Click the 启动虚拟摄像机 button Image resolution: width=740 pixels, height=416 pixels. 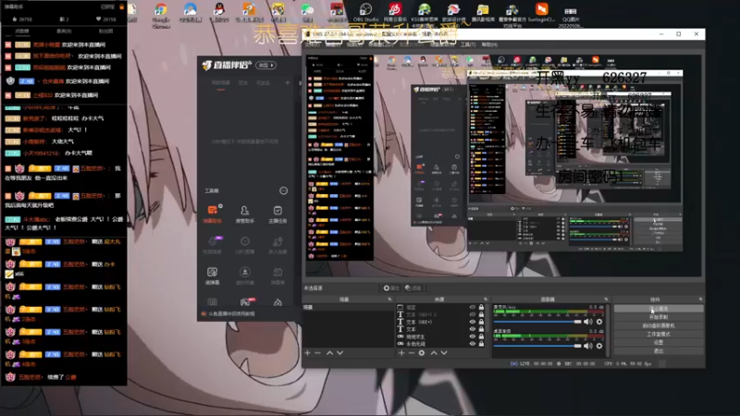659,325
